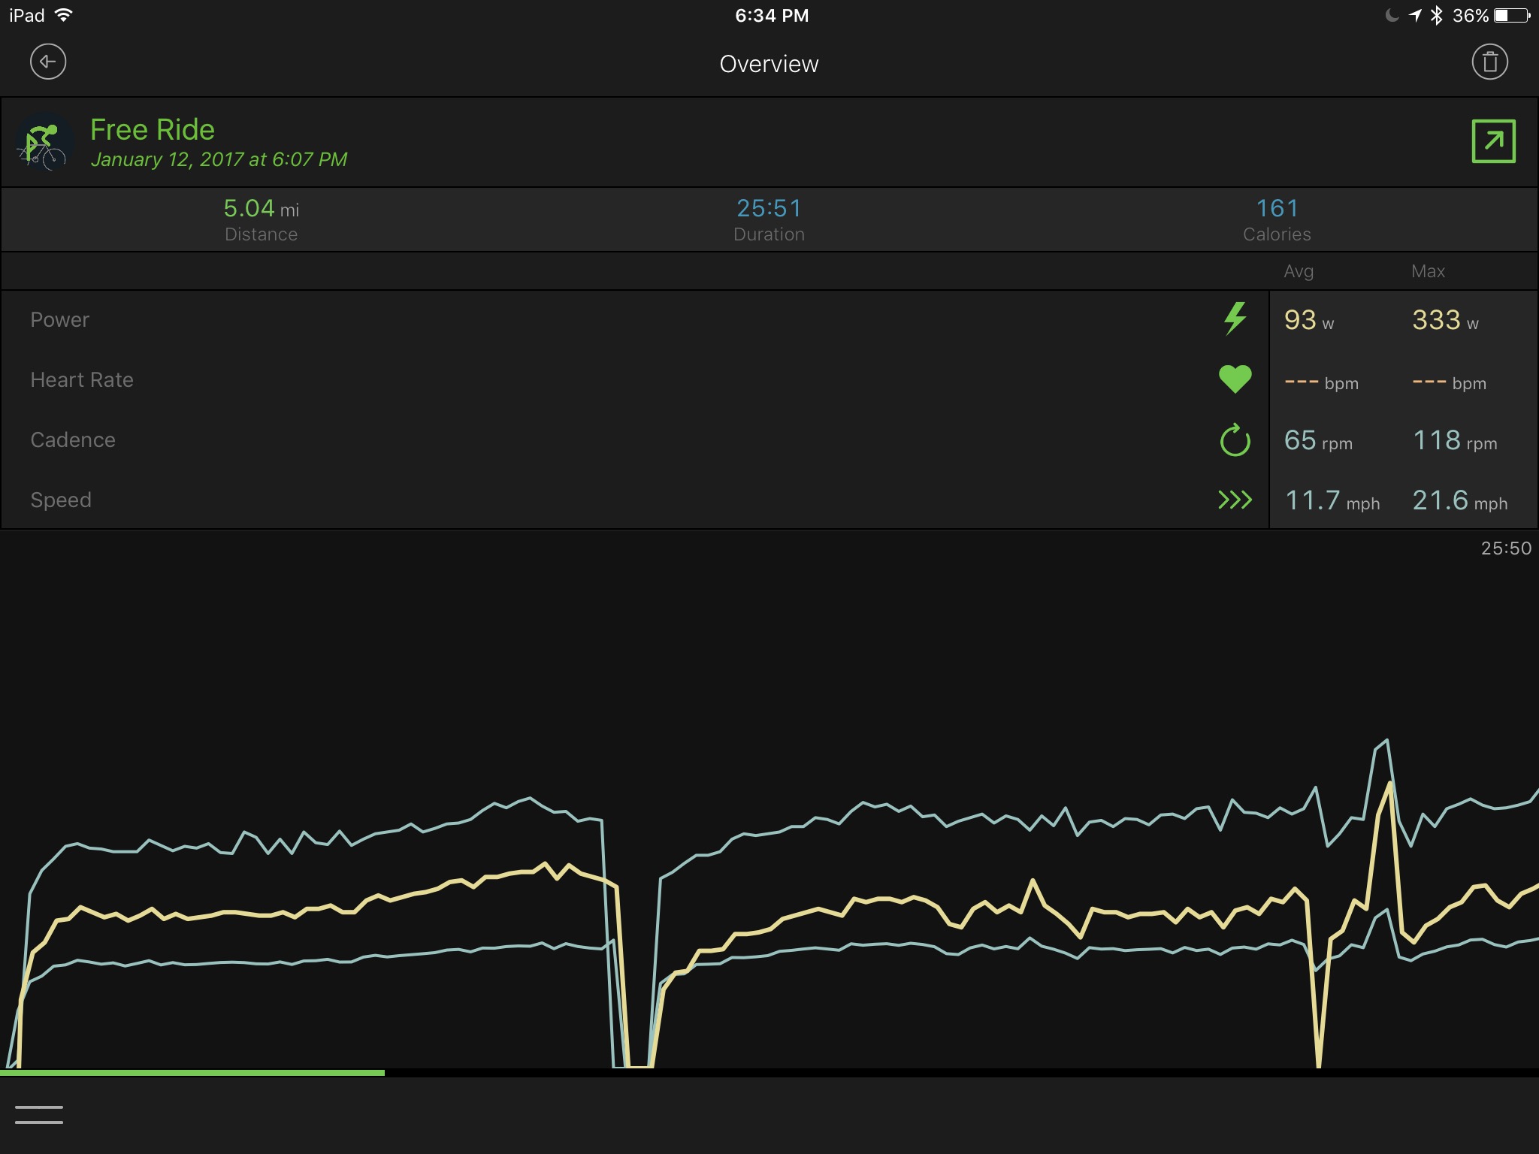Tap the cadence circular arrow icon

tap(1235, 440)
